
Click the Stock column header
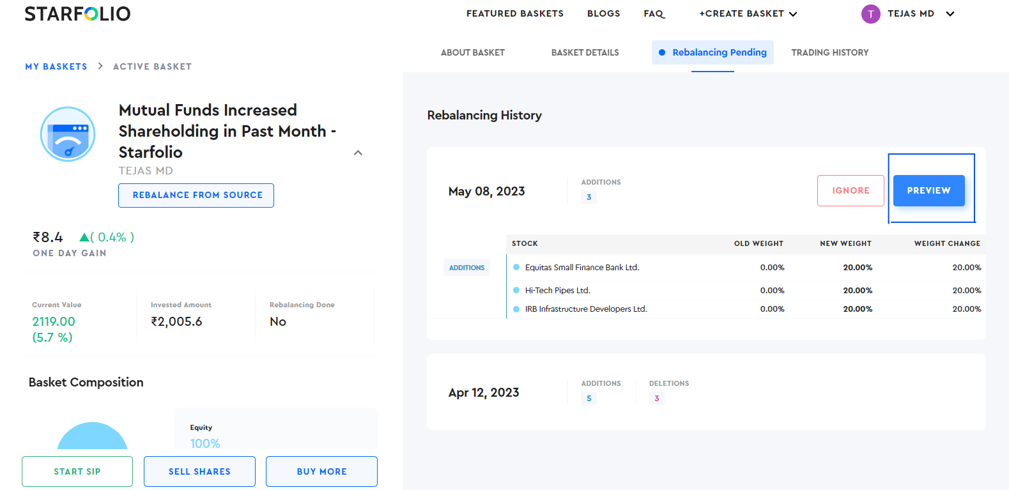coord(525,243)
